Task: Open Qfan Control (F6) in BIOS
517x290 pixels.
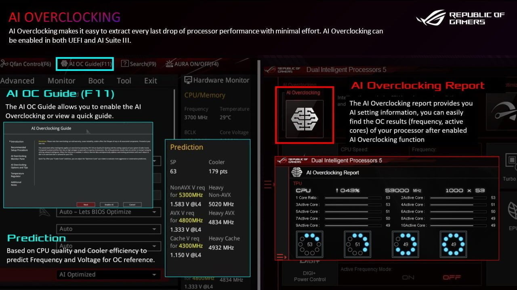Action: point(26,64)
